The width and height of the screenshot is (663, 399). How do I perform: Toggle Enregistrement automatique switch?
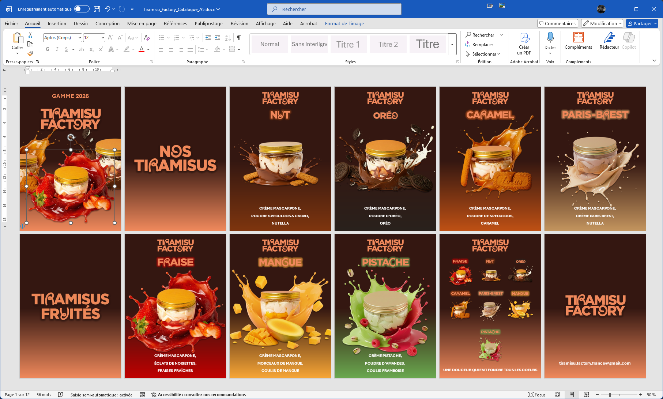[x=82, y=9]
